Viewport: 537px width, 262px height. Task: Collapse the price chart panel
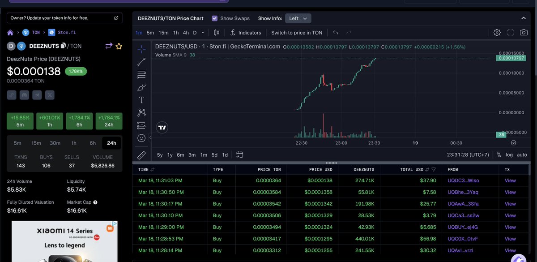point(523,18)
